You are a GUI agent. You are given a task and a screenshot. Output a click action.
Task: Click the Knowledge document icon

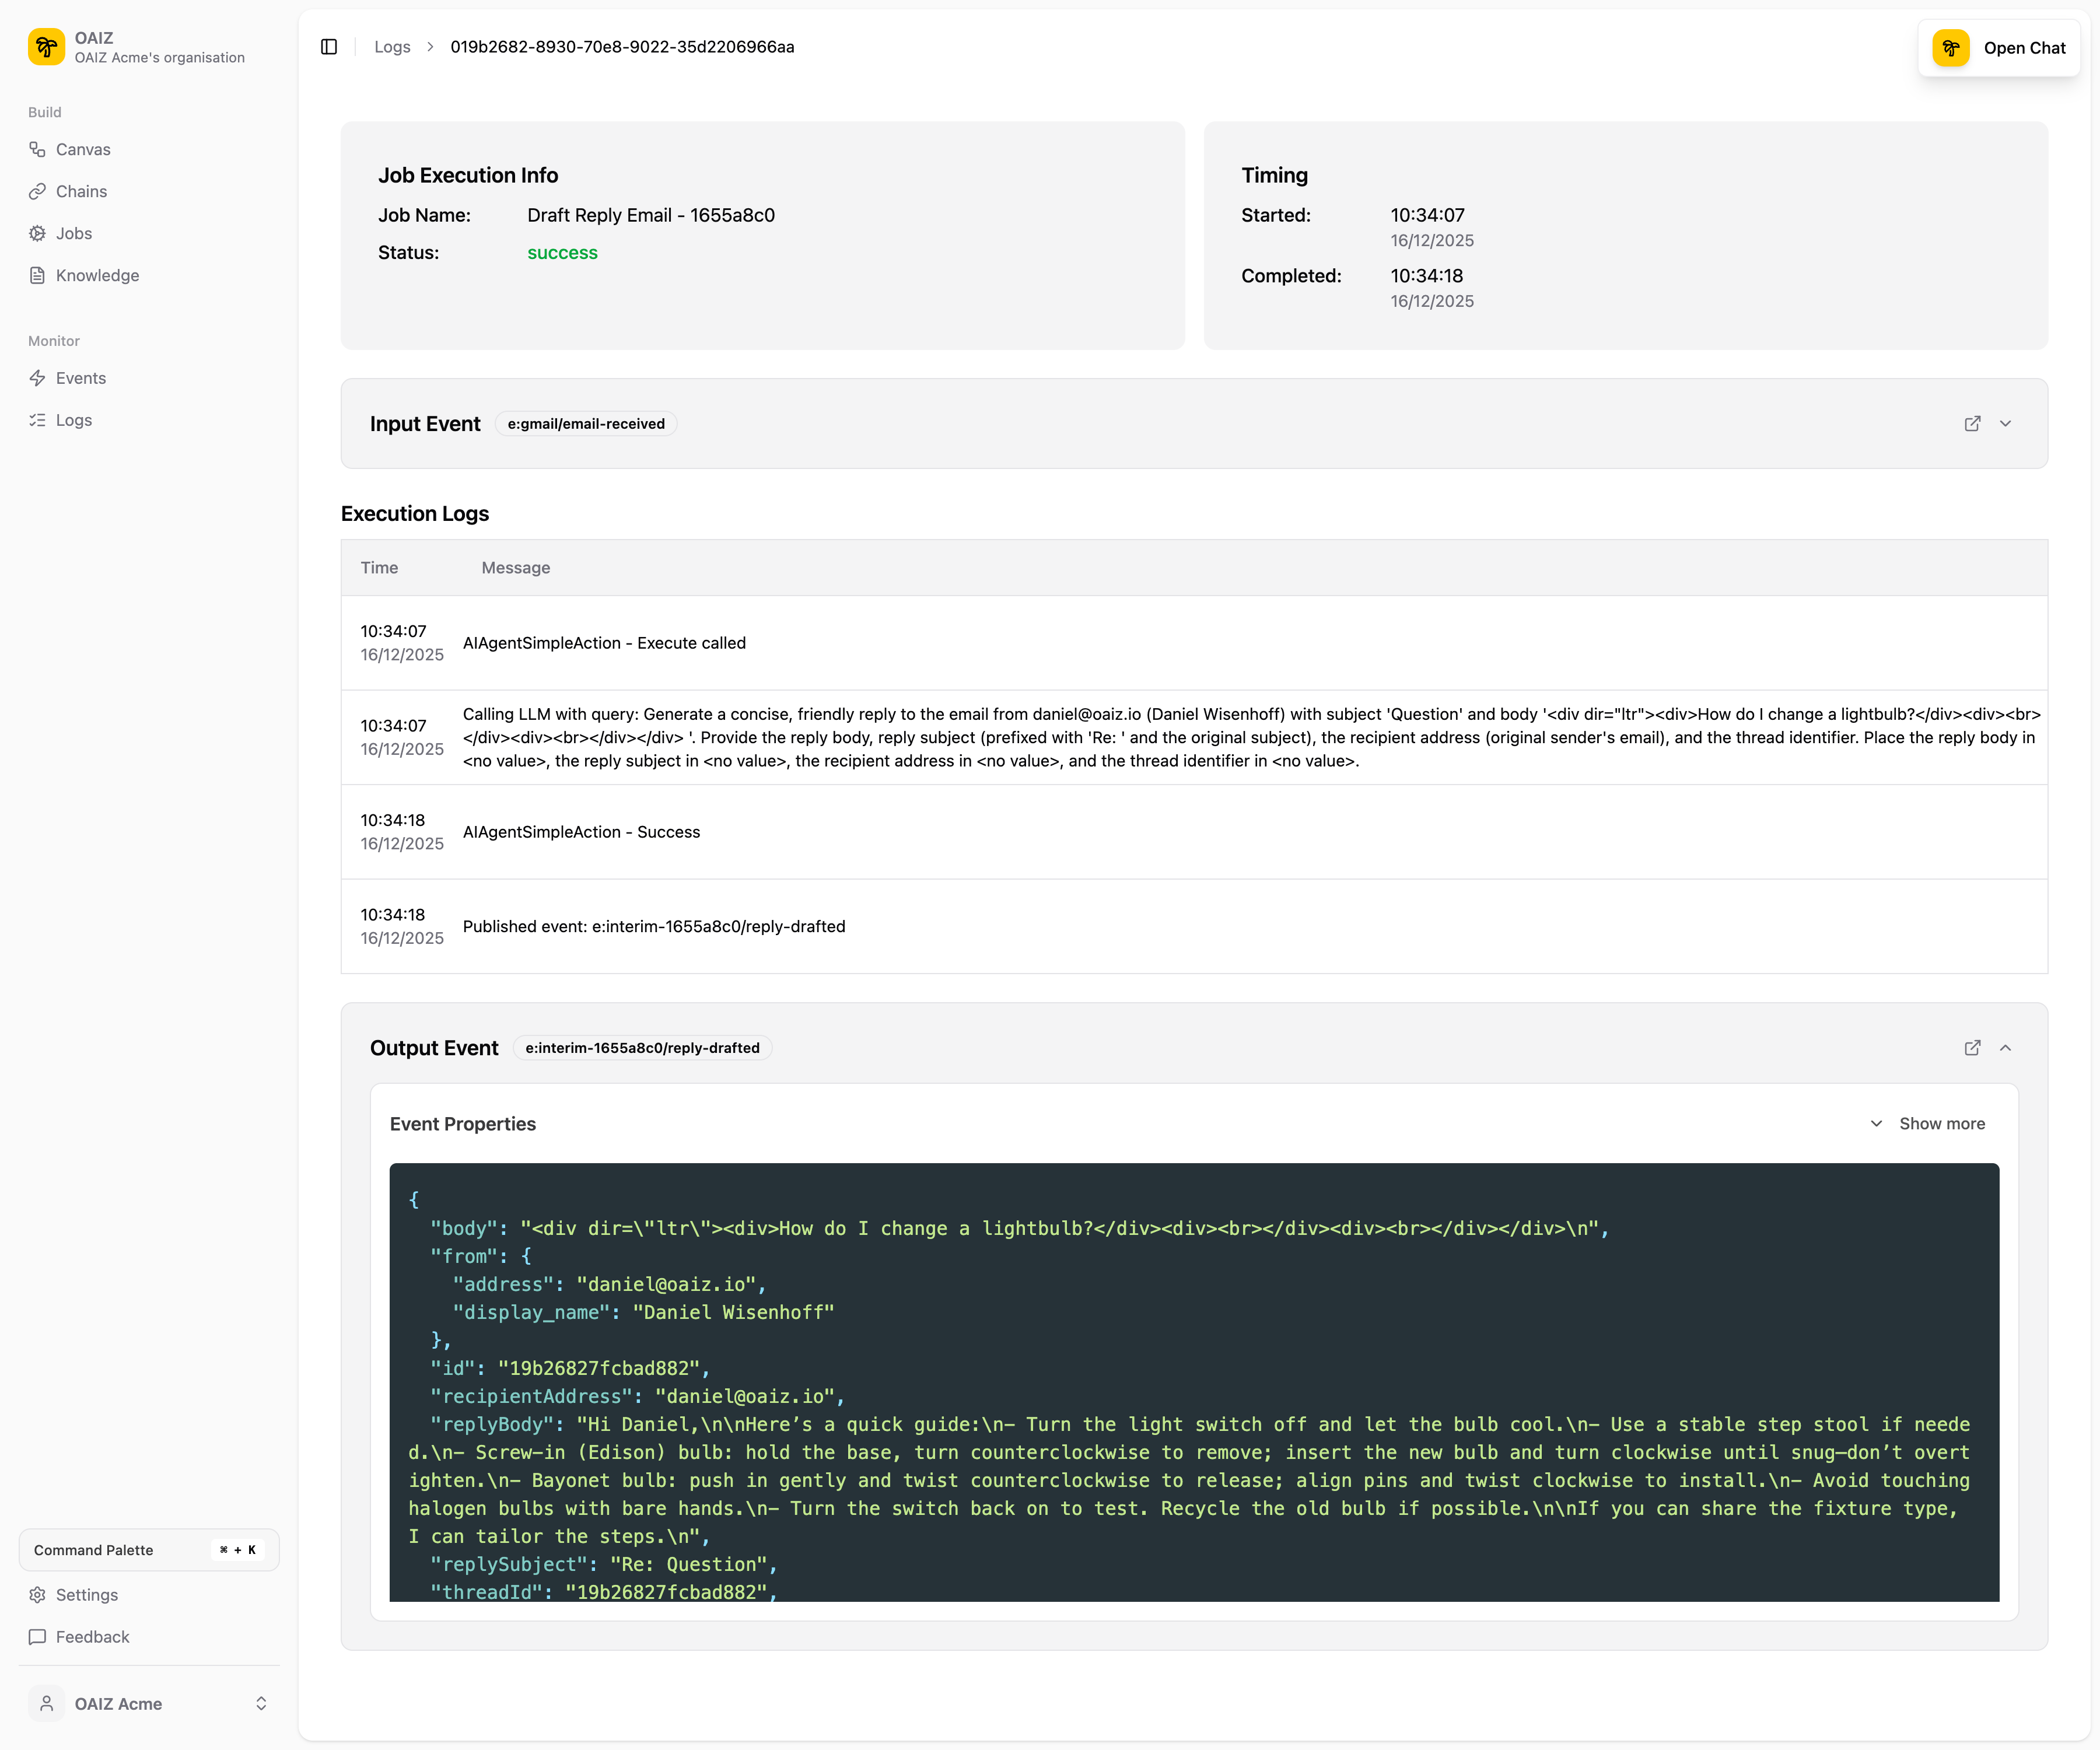click(38, 275)
